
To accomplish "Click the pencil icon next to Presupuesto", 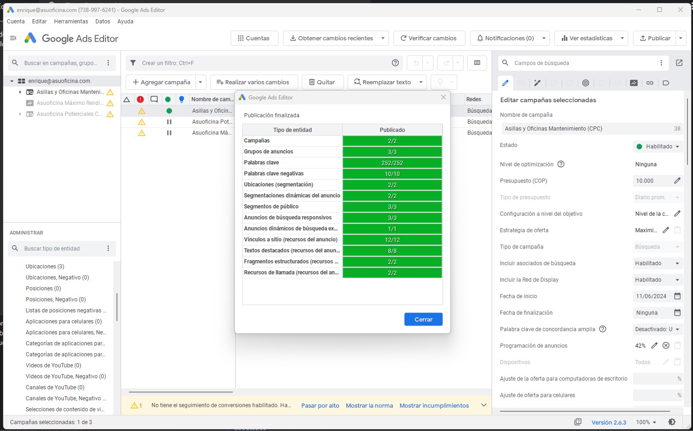I will (677, 181).
